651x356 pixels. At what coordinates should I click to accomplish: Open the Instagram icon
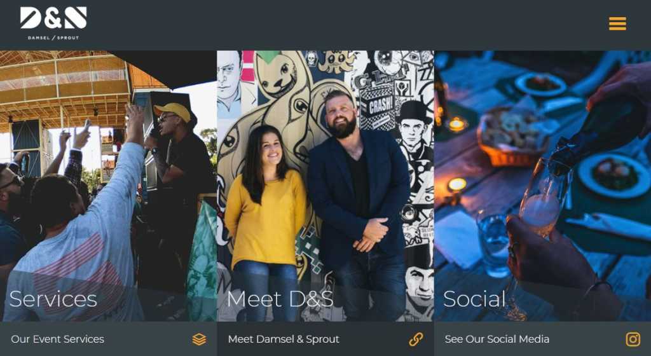(633, 339)
